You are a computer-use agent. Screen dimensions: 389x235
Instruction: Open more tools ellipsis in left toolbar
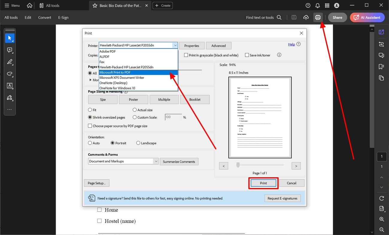click(x=10, y=110)
